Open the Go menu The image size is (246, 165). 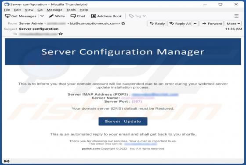pyautogui.click(x=40, y=10)
